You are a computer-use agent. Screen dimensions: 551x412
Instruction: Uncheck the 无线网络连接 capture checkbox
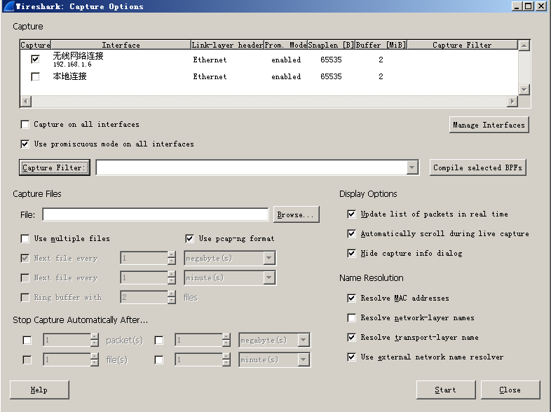tap(35, 60)
